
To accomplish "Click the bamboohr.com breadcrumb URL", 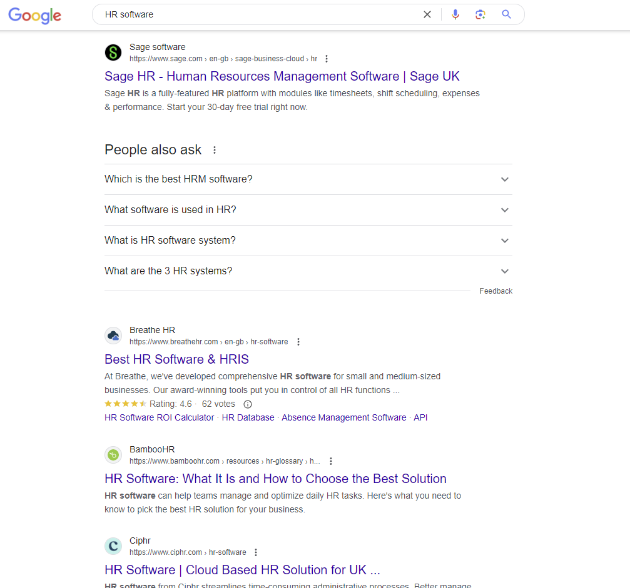I will coord(225,461).
